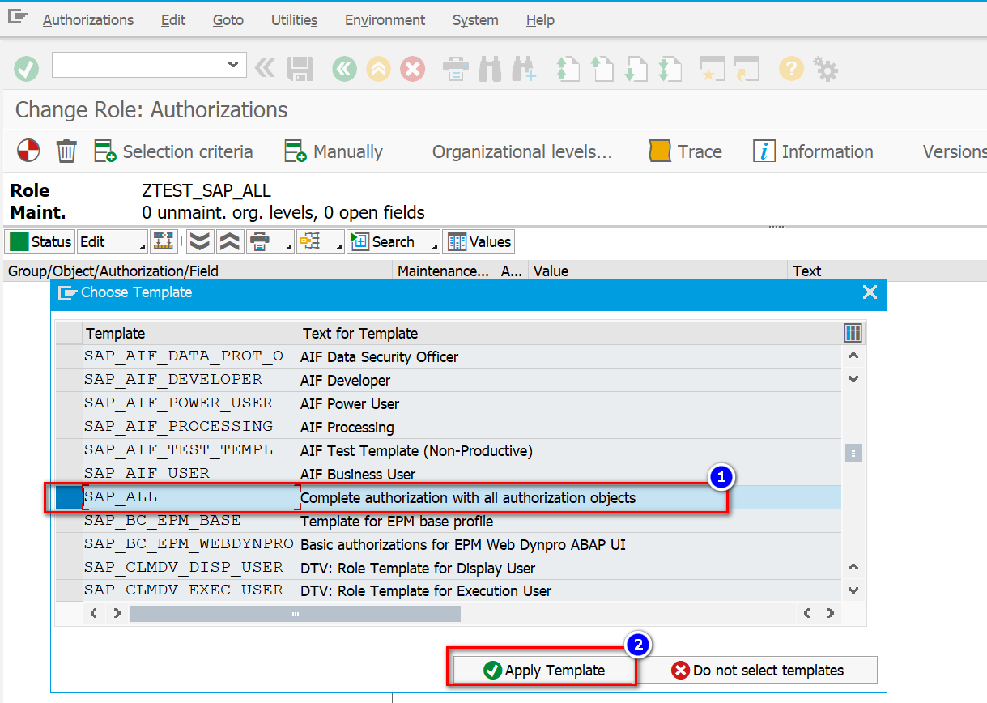
Task: Close the Choose Template dialog
Action: pos(870,292)
